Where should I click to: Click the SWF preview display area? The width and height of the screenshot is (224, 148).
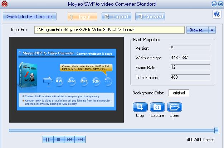click(x=67, y=80)
